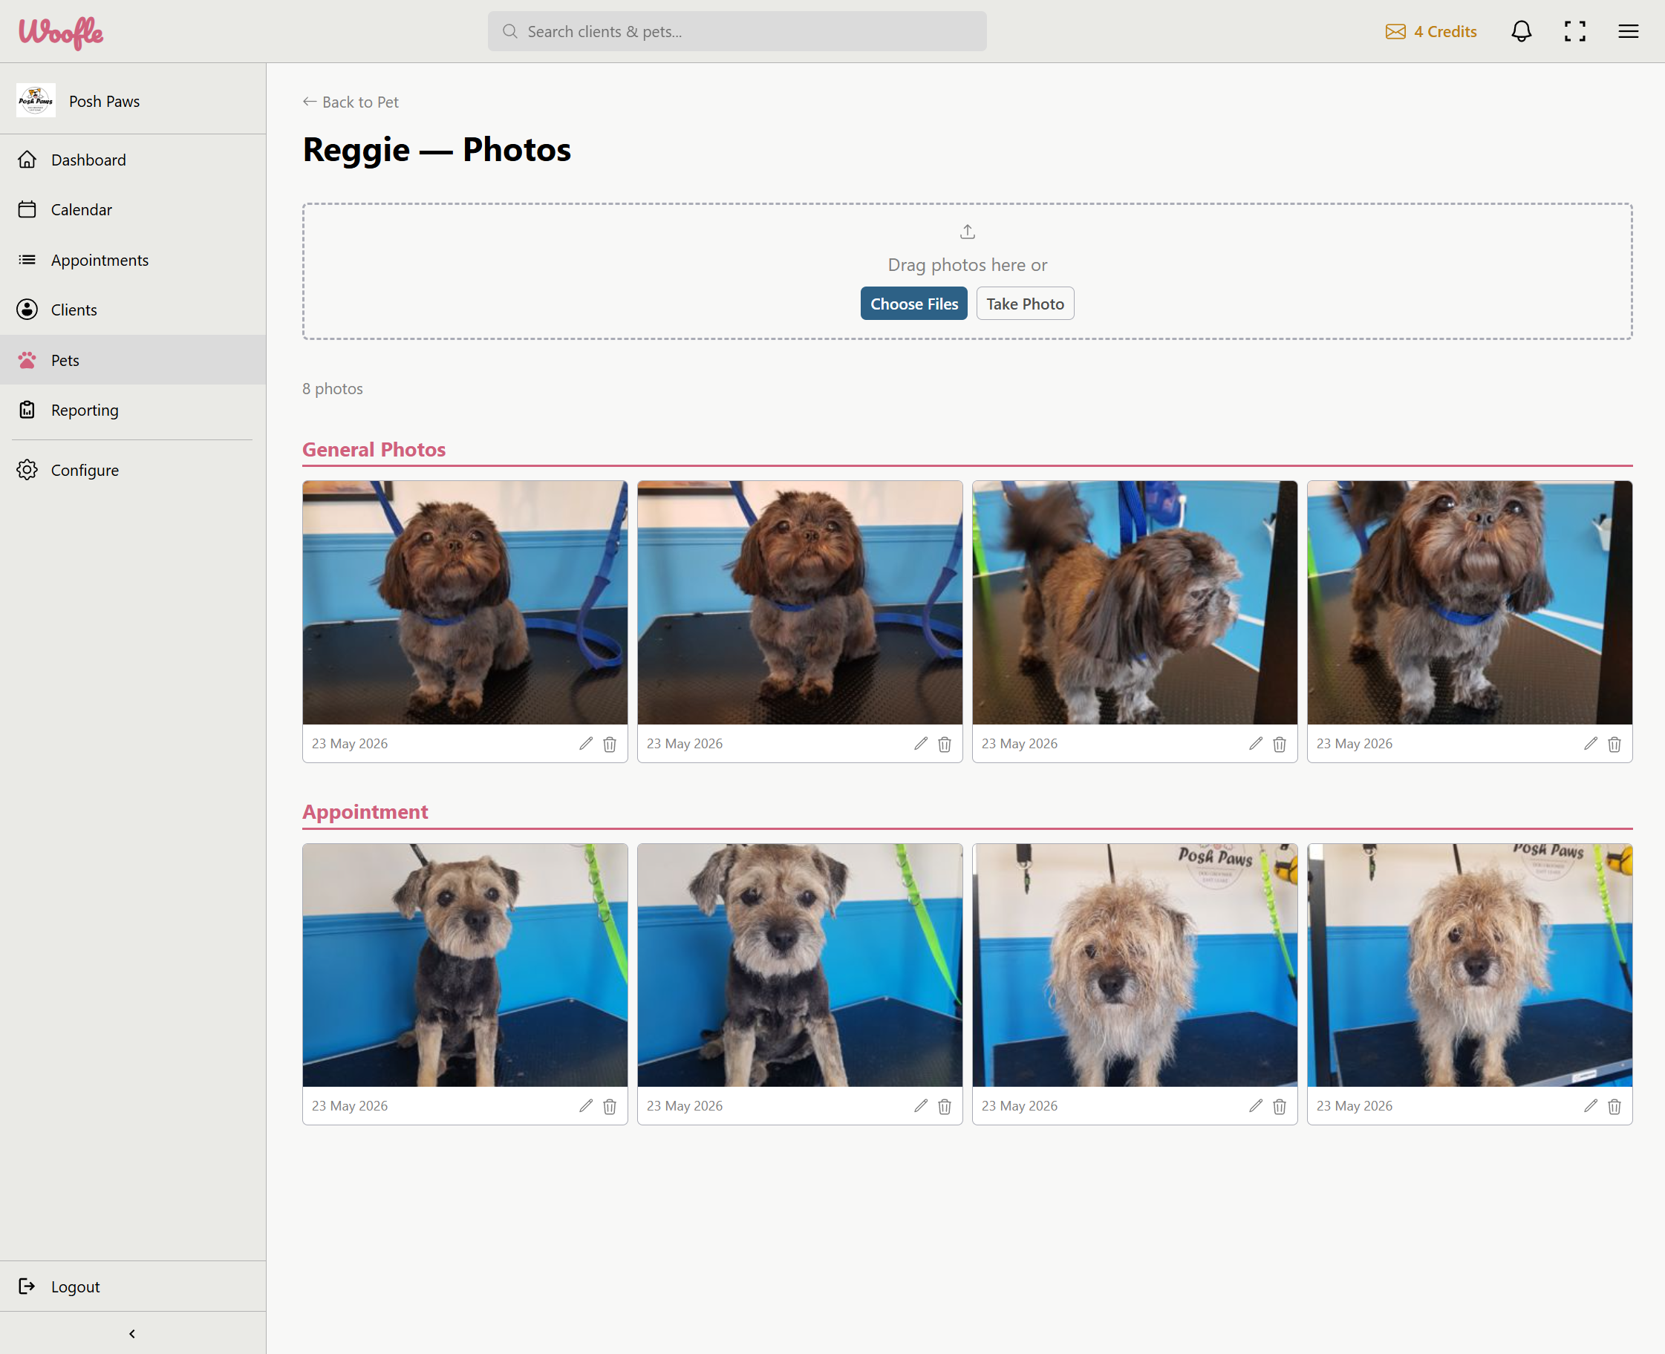Edit the second Appointment photo

[x=921, y=1106]
